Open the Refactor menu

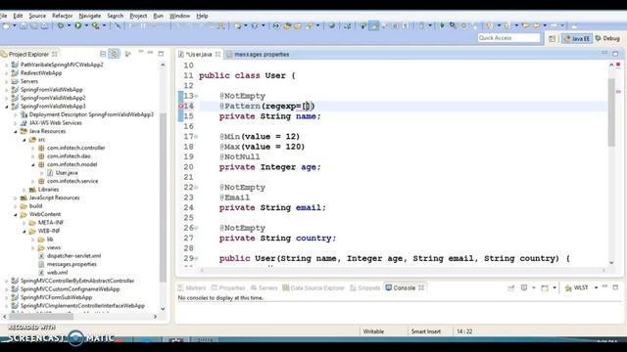[63, 16]
